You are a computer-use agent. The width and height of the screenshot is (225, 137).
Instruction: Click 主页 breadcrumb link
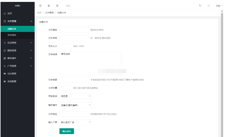tap(39, 13)
